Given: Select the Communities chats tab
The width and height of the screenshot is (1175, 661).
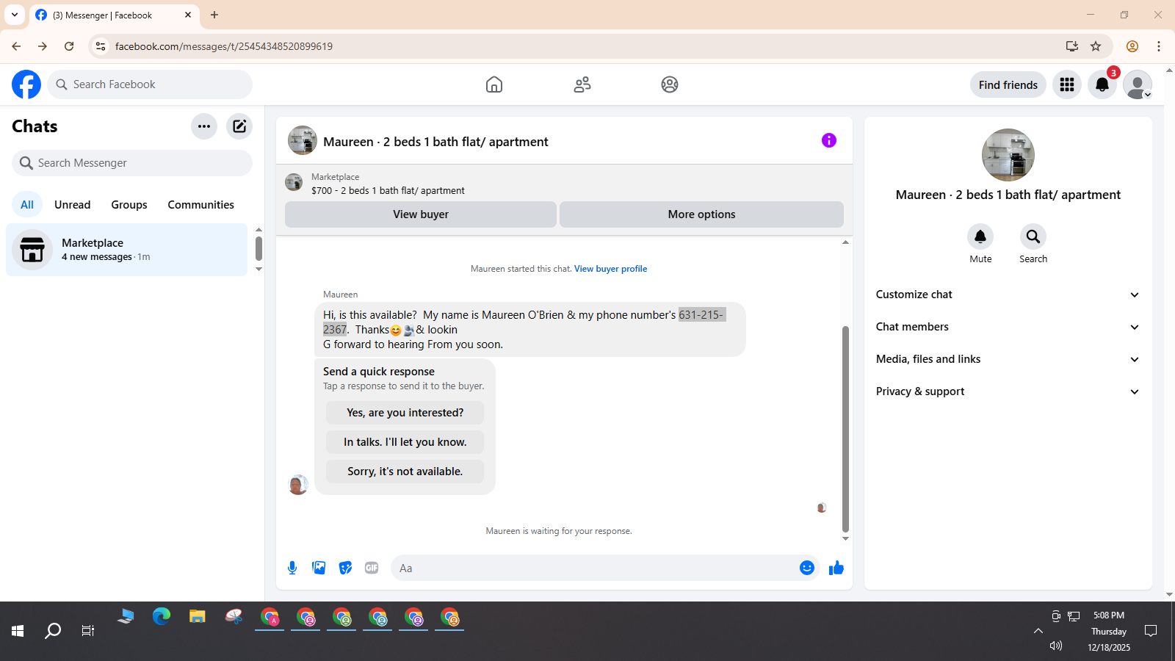Looking at the screenshot, I should (201, 205).
